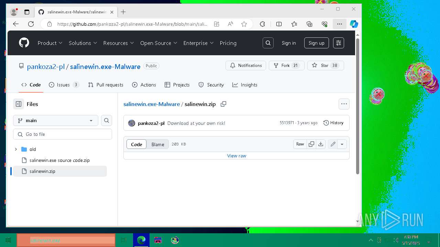
Task: Open the GitHub search icon button
Action: coord(268,43)
